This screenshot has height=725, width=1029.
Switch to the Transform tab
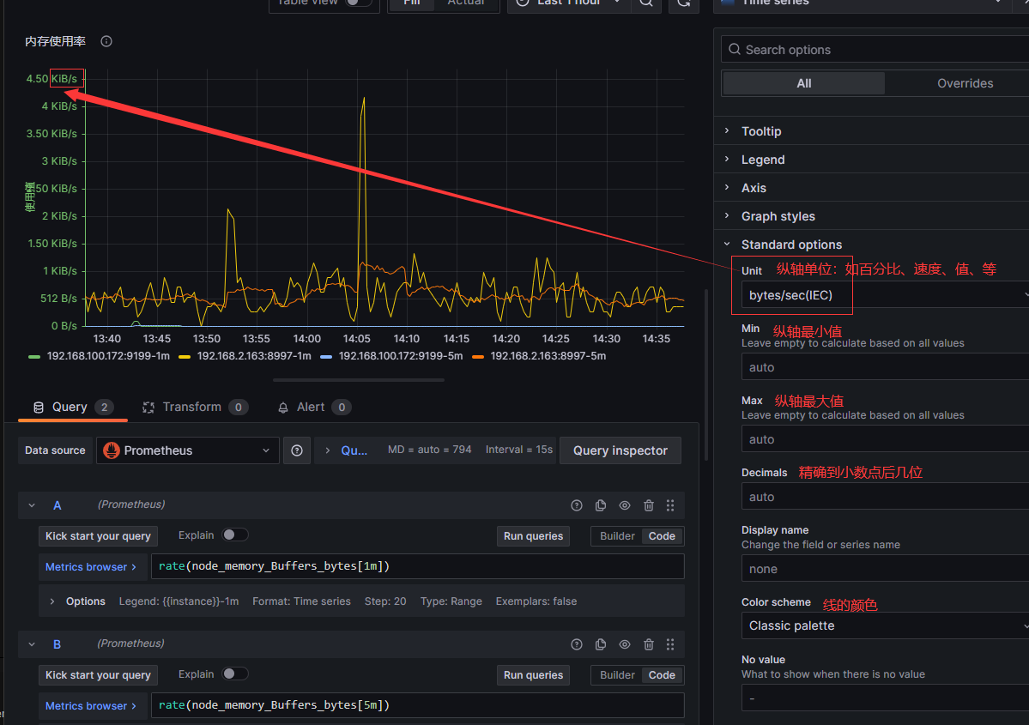coord(195,408)
